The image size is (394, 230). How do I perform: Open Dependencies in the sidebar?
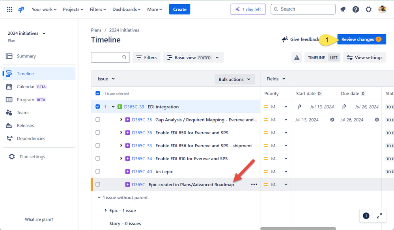[x=39, y=139]
